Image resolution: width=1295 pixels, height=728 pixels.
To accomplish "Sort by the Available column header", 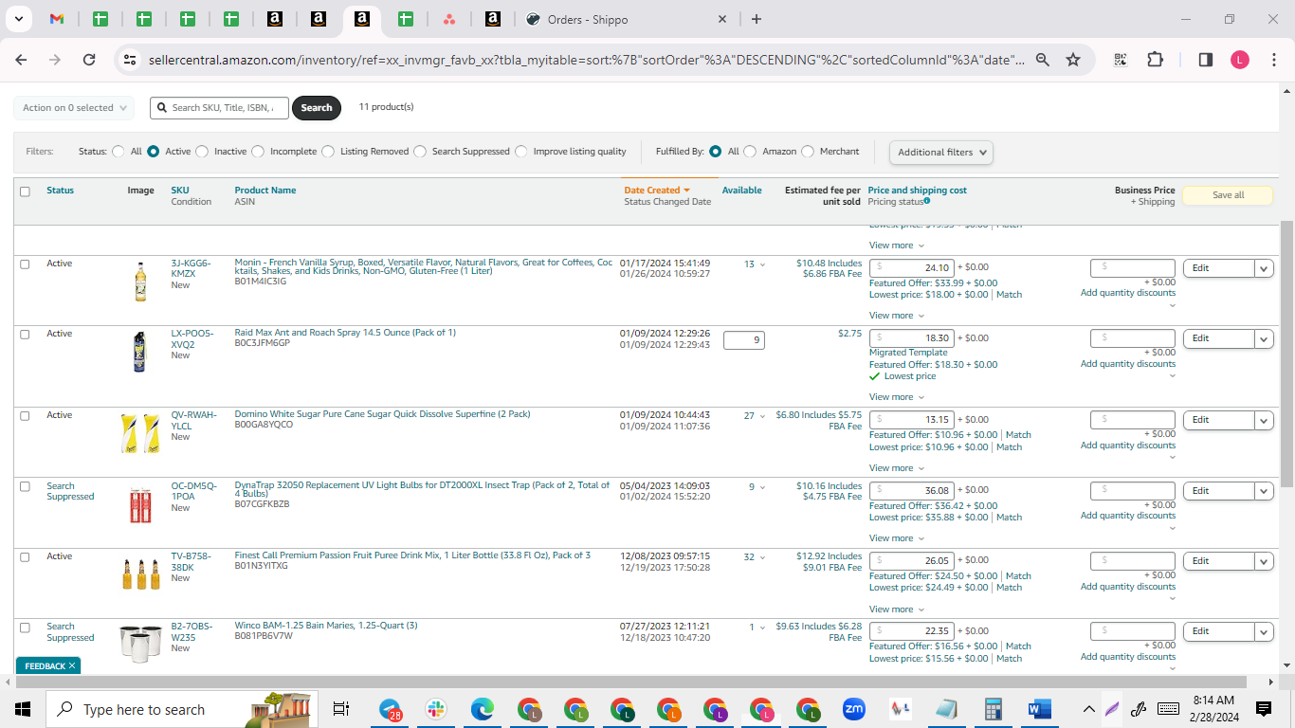I will [742, 191].
